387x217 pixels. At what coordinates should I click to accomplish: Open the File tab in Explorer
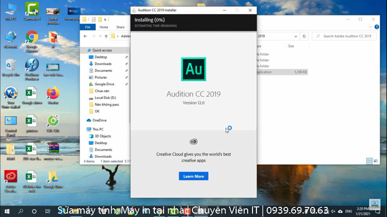(88, 27)
